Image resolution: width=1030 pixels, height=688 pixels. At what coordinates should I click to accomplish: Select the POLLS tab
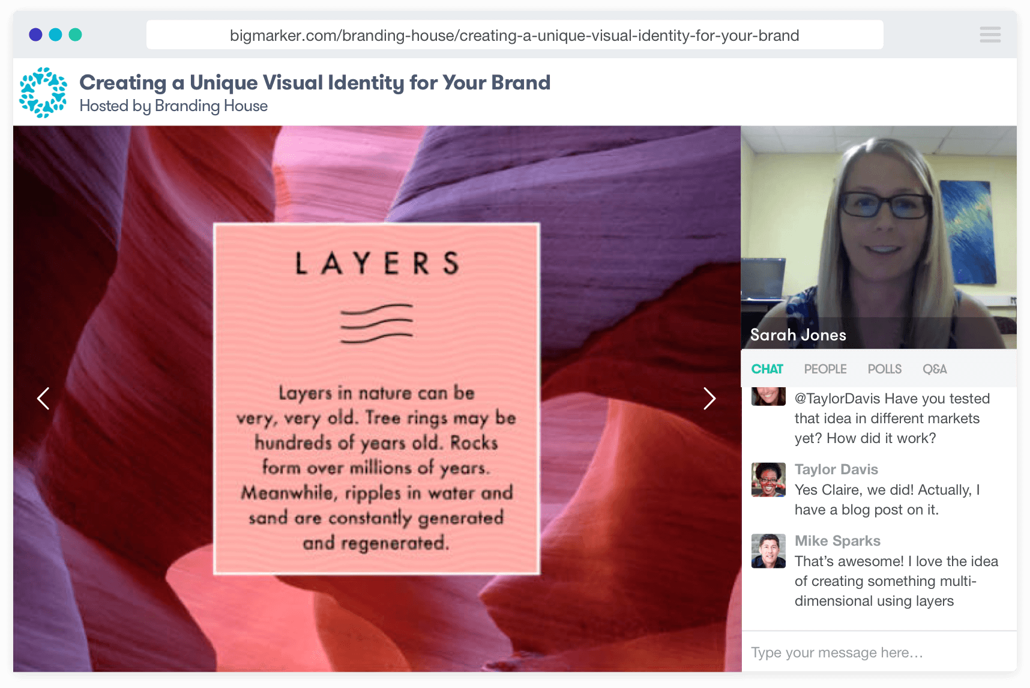(x=884, y=369)
